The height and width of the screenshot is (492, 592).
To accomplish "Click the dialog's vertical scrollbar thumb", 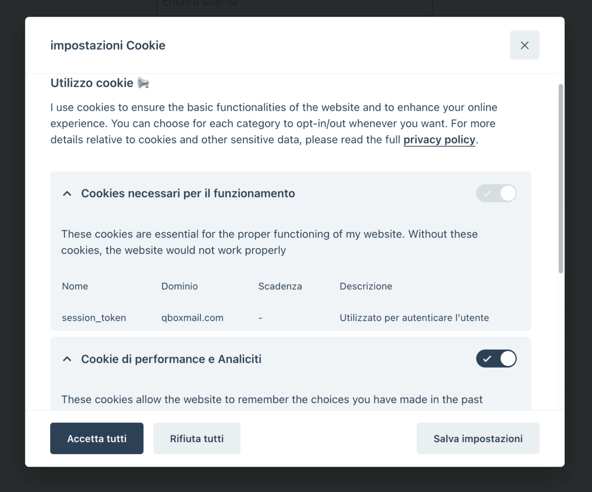I will pyautogui.click(x=561, y=179).
